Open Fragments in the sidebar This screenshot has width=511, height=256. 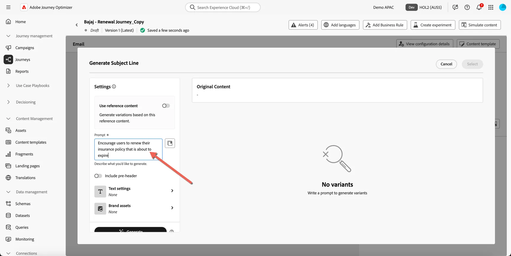[24, 154]
